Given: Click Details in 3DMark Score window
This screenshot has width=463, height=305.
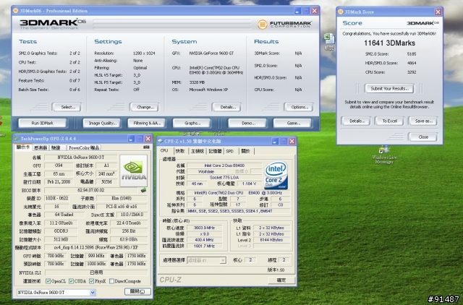Looking at the screenshot, I should 356,121.
